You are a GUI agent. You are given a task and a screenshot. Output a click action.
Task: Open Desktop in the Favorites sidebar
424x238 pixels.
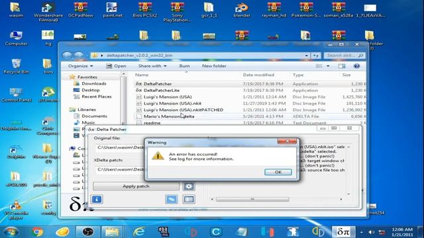point(91,90)
